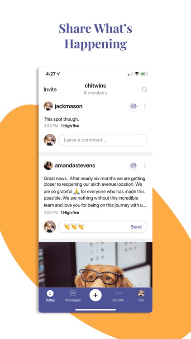Expand amandastevens' truncated post text

pyautogui.click(x=95, y=192)
